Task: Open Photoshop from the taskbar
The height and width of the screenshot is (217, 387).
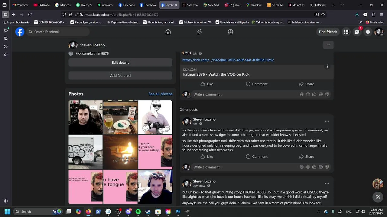Action: click(x=178, y=212)
